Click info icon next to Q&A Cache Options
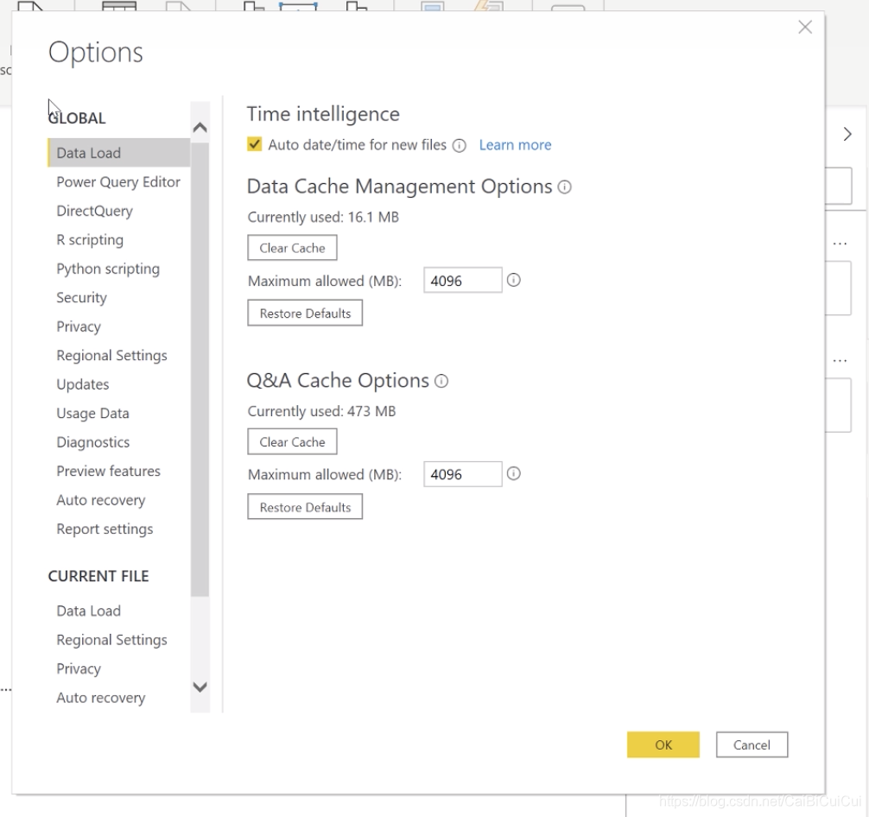This screenshot has width=869, height=817. 441,382
